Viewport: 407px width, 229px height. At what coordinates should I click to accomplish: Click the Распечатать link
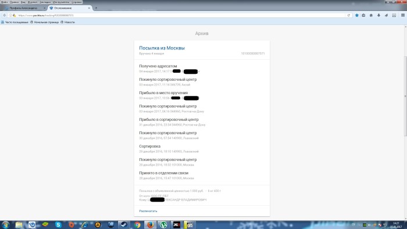pyautogui.click(x=148, y=211)
